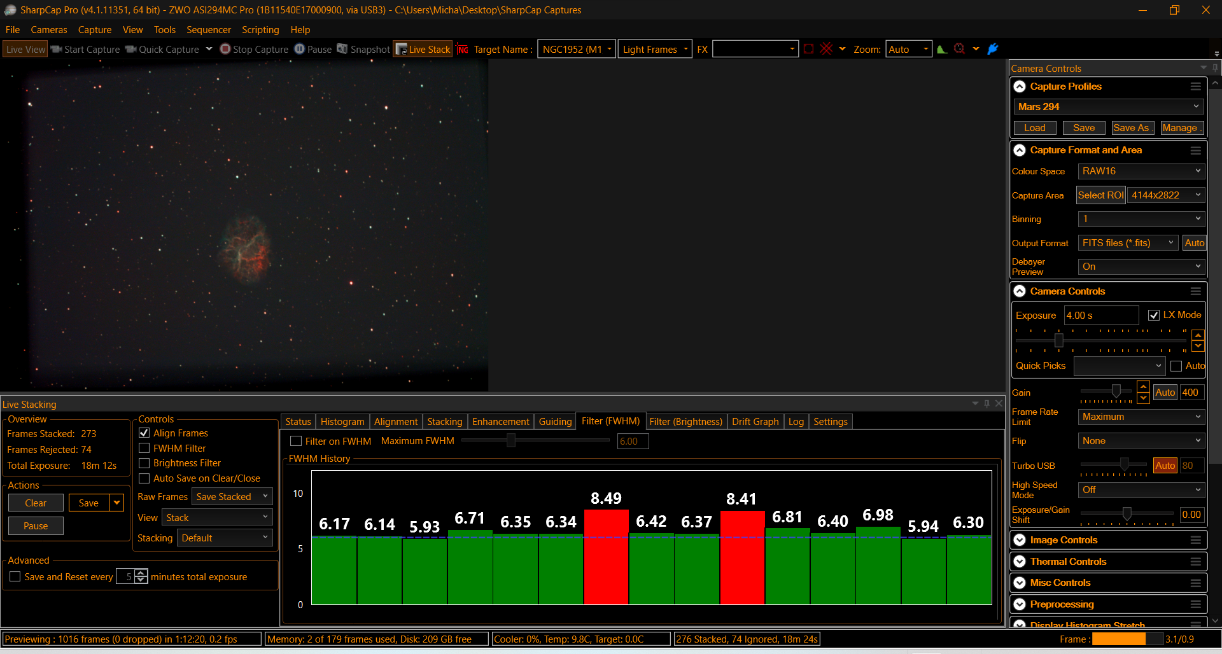Toggle the red reticule crosshair overlay

(826, 49)
